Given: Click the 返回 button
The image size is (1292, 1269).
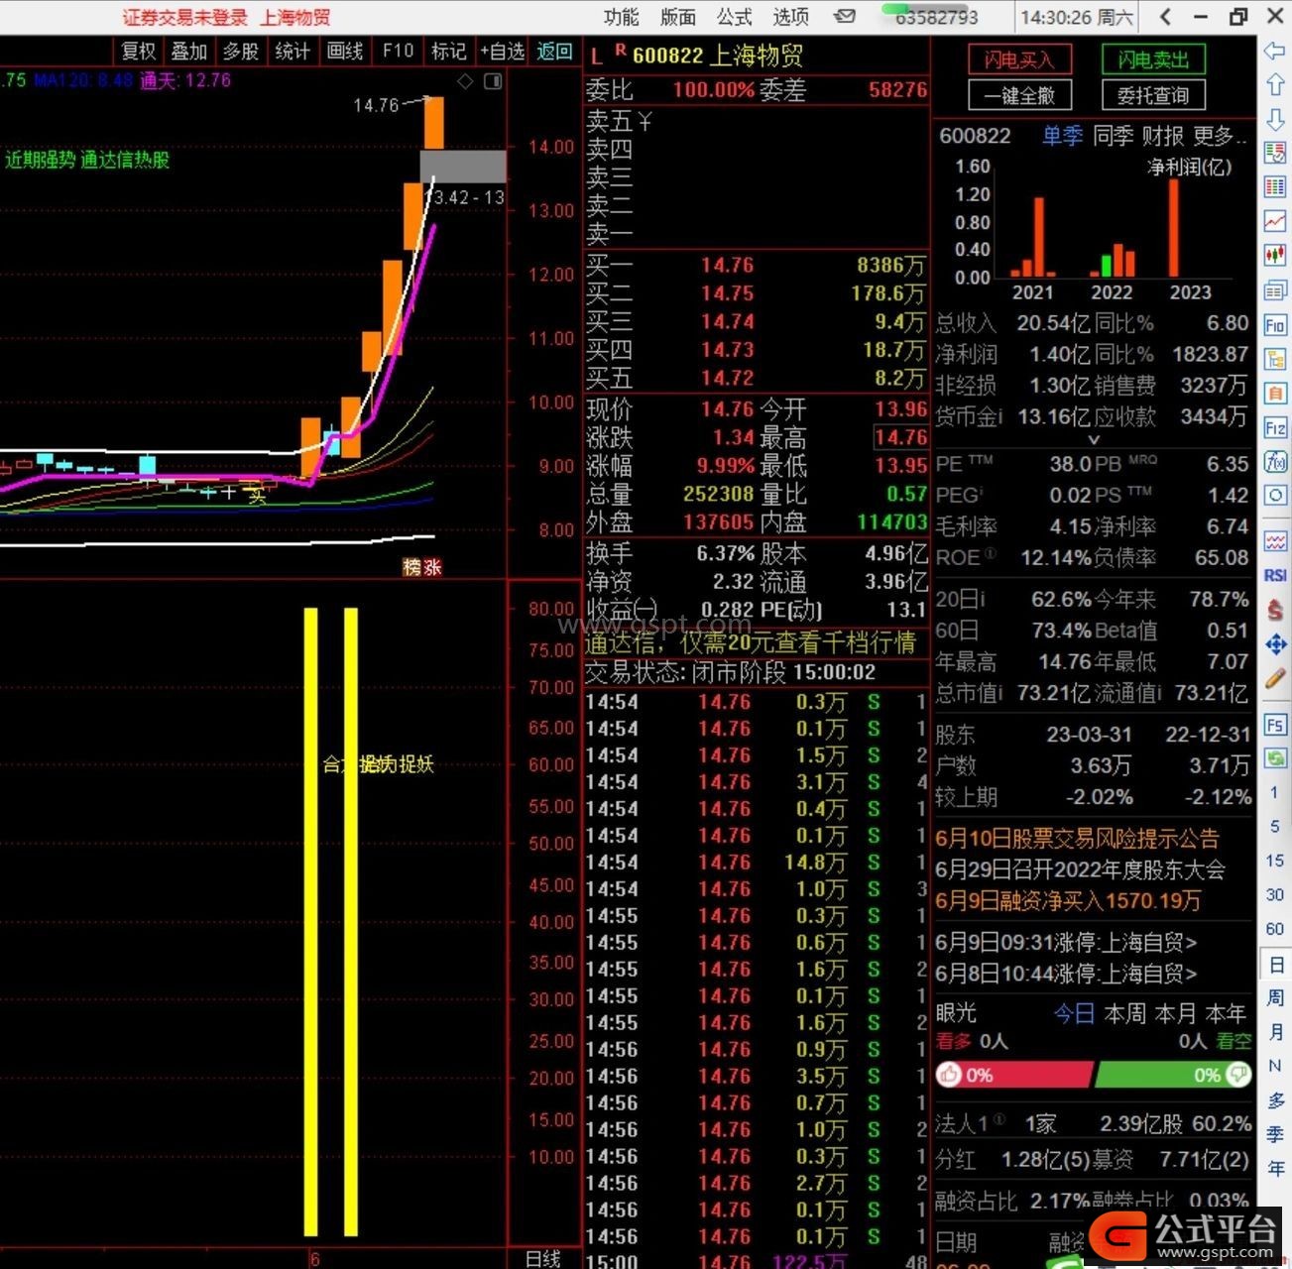Looking at the screenshot, I should (x=554, y=51).
